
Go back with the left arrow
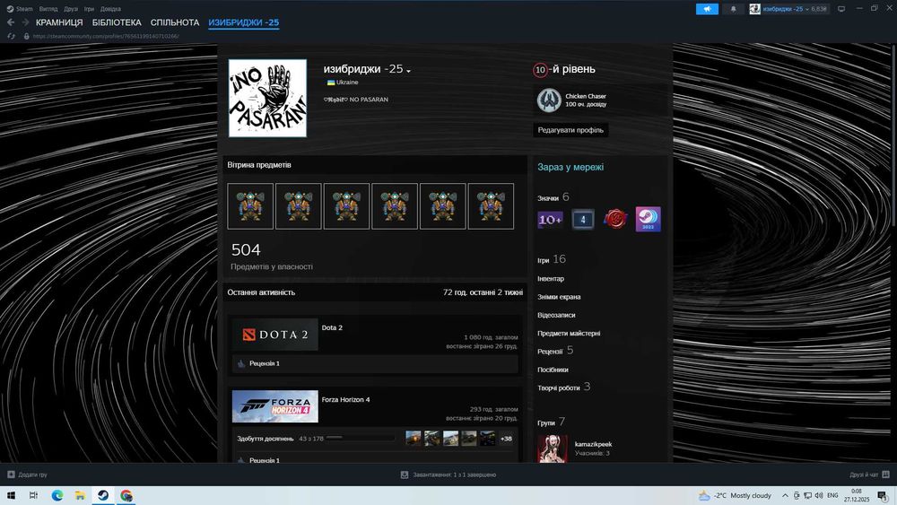tap(10, 22)
